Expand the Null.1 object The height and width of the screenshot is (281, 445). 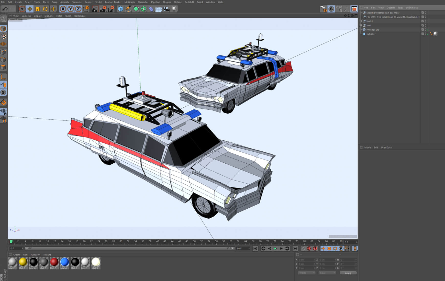[x=361, y=21]
